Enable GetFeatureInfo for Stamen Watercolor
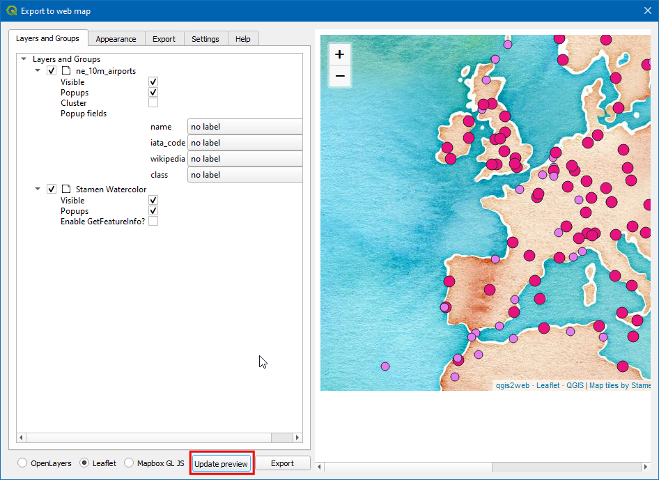The height and width of the screenshot is (480, 659). click(153, 222)
